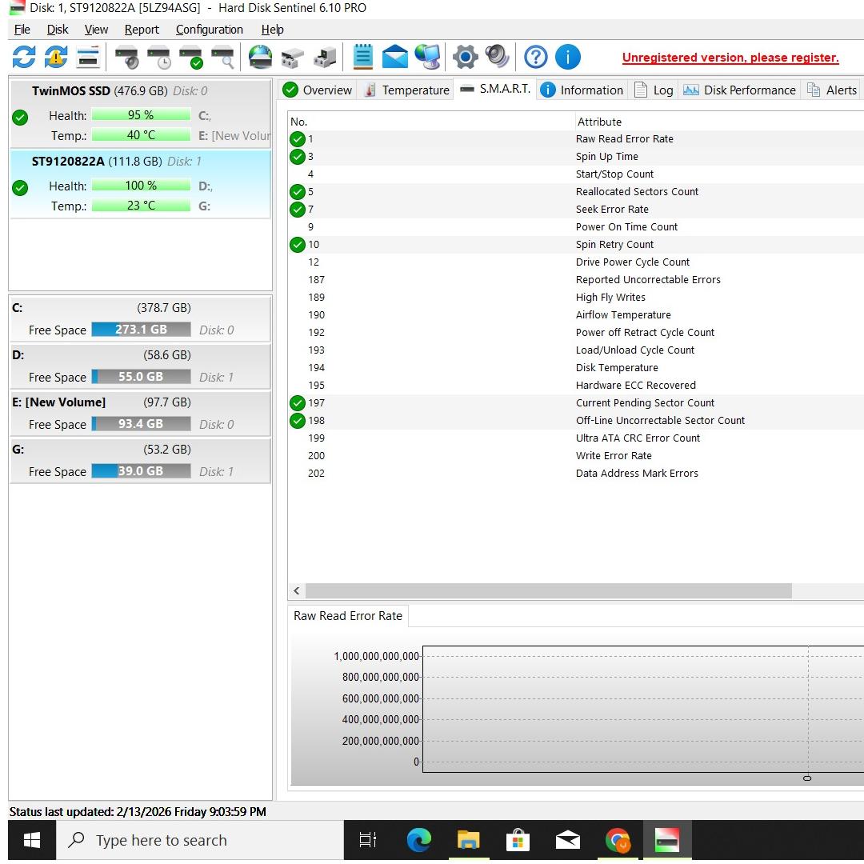The image size is (864, 864).
Task: Open the File menu
Action: [22, 30]
